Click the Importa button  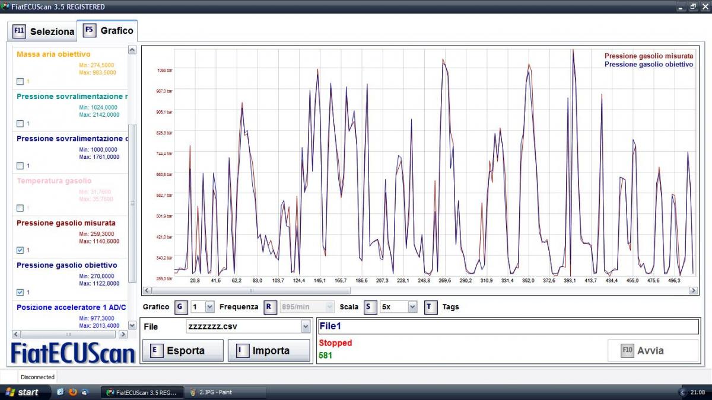point(269,350)
